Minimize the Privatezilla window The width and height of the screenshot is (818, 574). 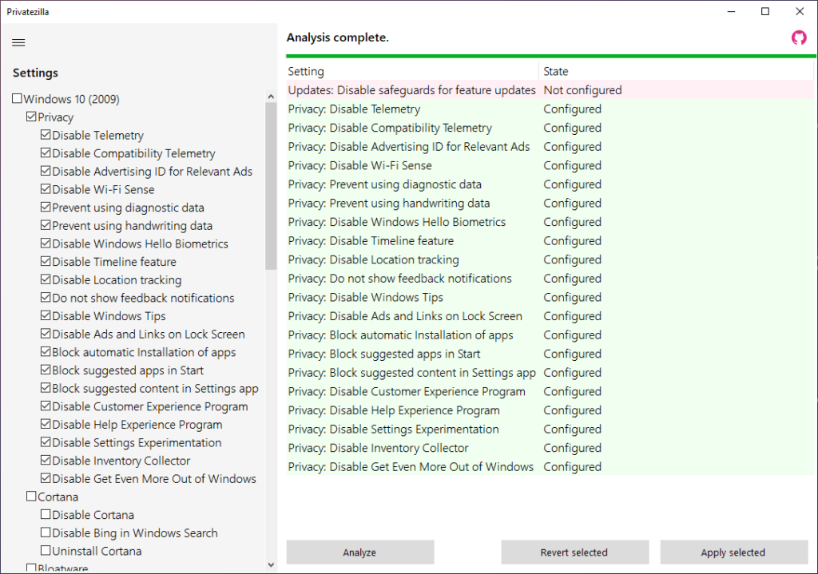pos(730,11)
